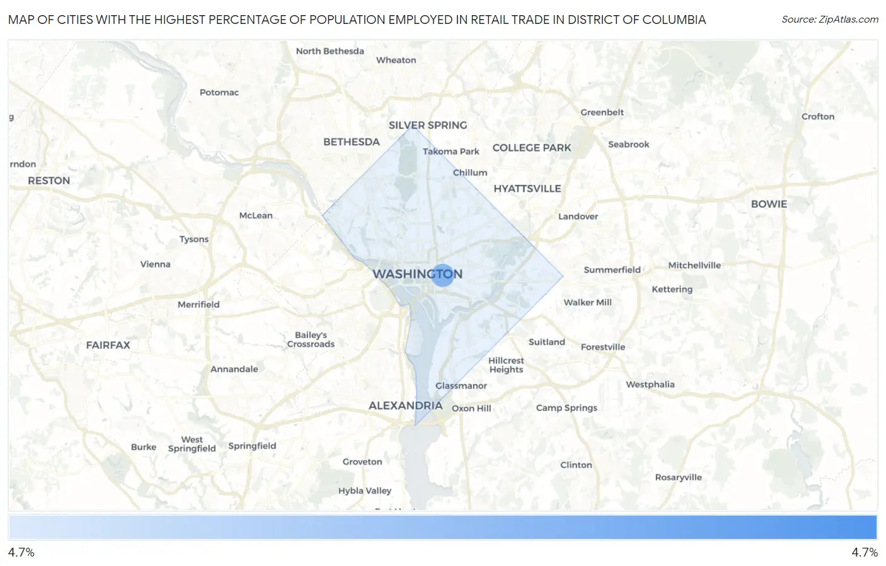The height and width of the screenshot is (566, 886).
Task: Click the Source: ZipAtlas.com attribution text
Action: (830, 20)
